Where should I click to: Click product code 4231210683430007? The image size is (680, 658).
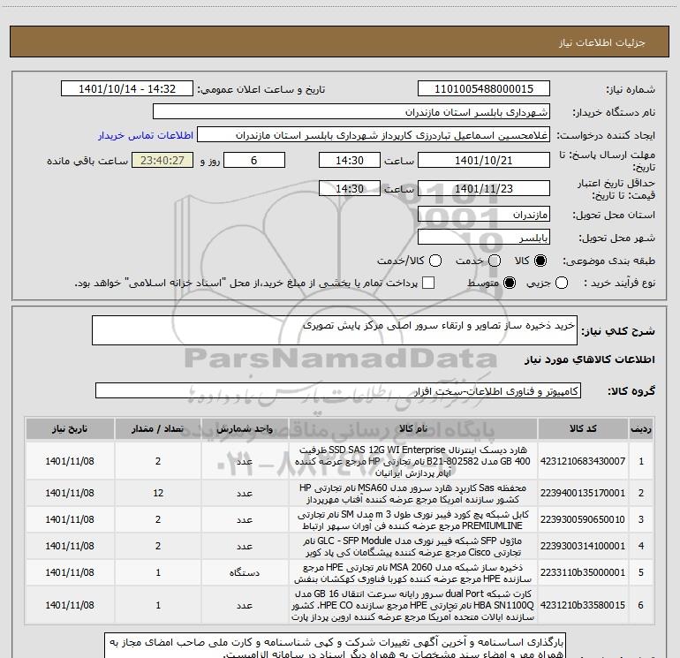click(583, 461)
